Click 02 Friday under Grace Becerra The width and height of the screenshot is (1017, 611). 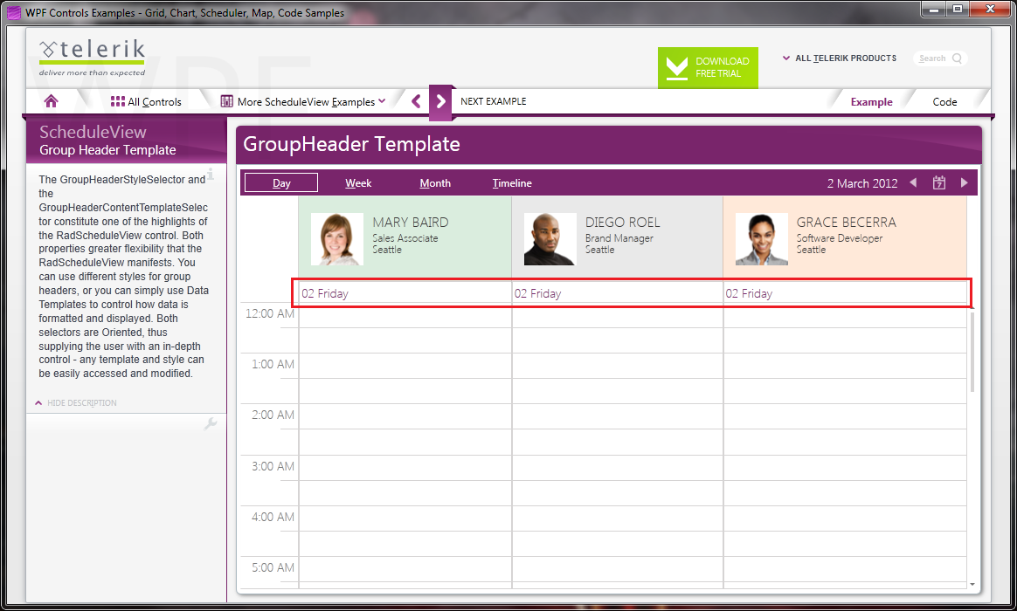point(749,293)
